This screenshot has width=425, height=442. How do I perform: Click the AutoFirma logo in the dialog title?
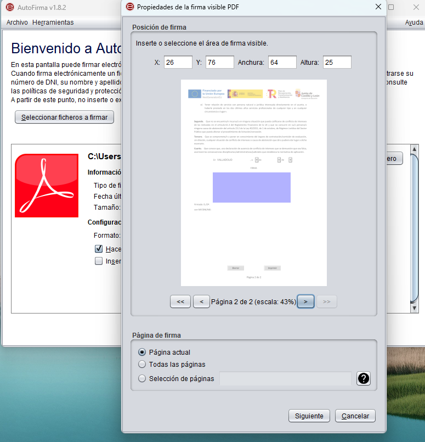[x=130, y=7]
